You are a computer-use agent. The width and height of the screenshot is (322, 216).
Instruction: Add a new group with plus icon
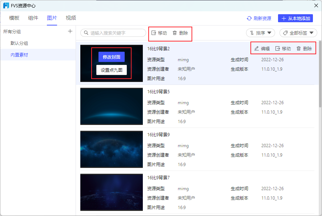point(70,31)
